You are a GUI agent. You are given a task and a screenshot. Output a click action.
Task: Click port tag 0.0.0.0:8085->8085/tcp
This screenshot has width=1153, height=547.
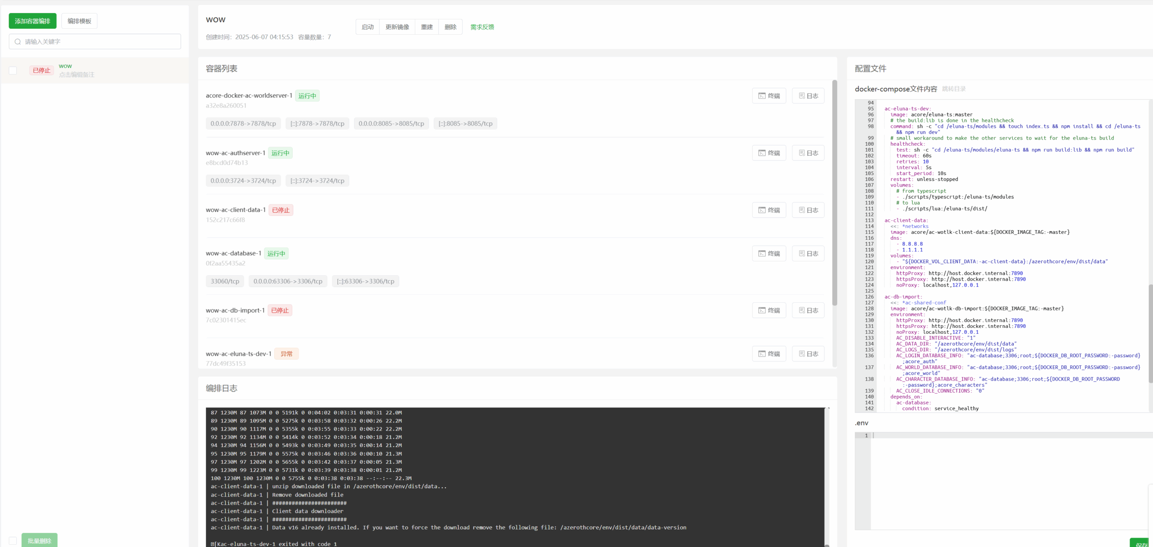pos(391,123)
